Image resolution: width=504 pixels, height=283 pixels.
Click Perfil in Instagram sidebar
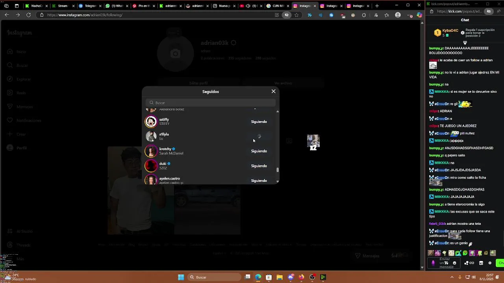(16, 148)
